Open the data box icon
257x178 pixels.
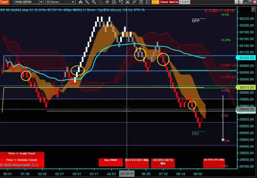coord(114,2)
